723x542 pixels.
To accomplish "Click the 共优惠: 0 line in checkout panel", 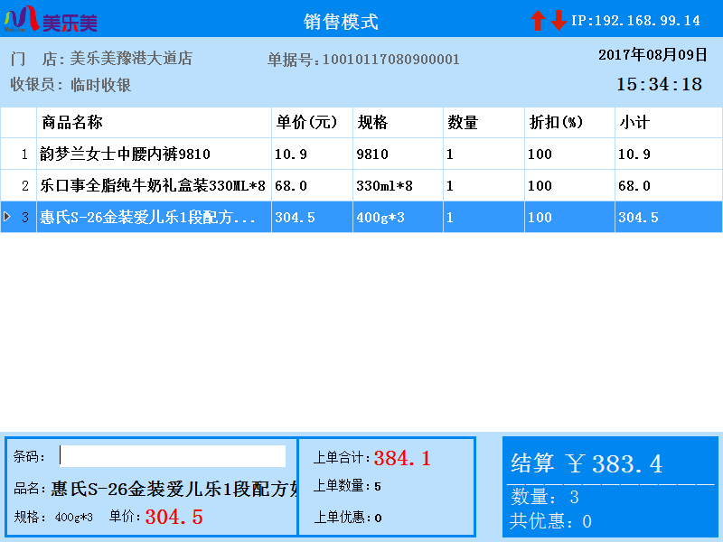I will click(x=550, y=521).
